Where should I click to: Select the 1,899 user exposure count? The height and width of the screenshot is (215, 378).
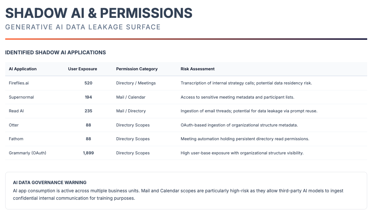point(88,153)
